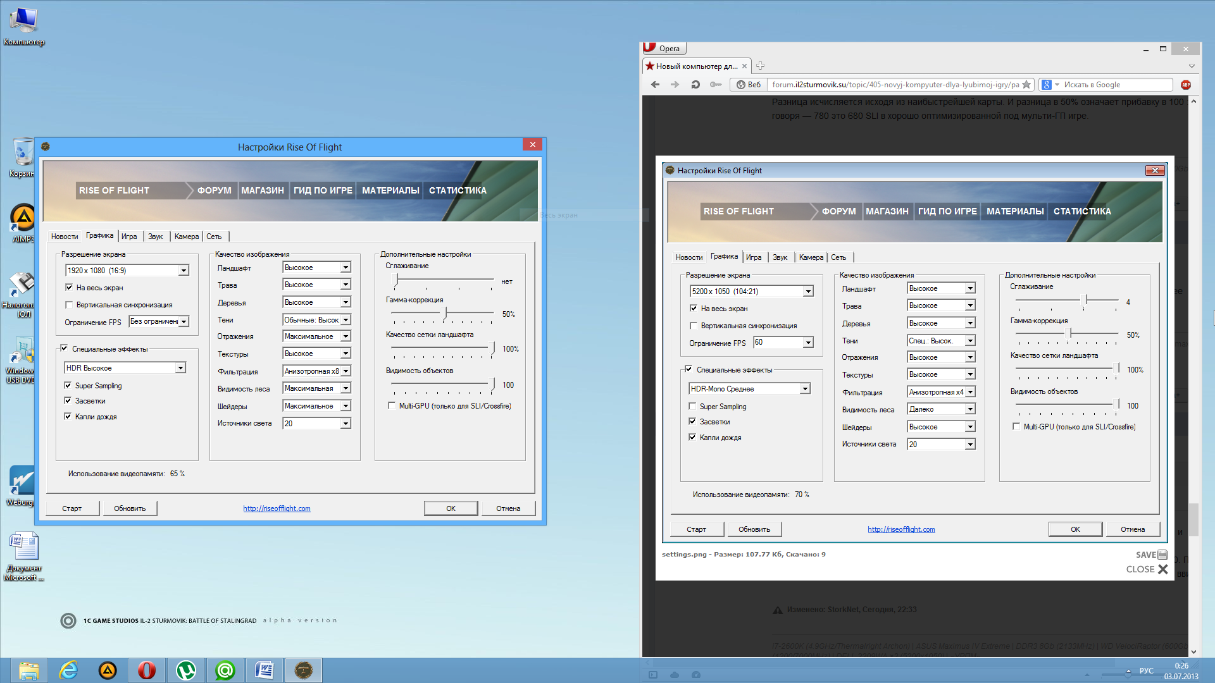Open the Корзина recycle bin icon
1215x683 pixels.
(x=23, y=157)
